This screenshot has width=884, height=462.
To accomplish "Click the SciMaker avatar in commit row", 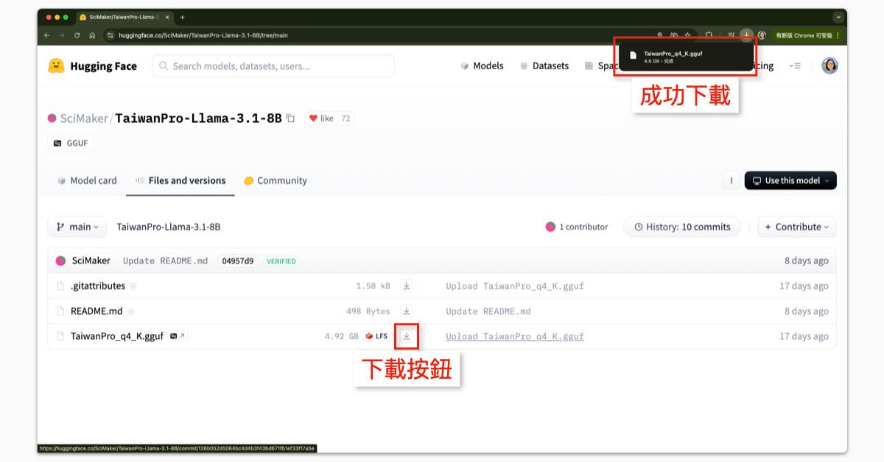I will click(60, 260).
